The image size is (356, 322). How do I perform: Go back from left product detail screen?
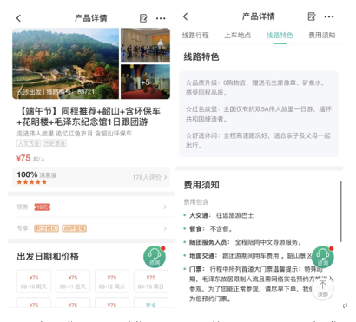(x=18, y=18)
